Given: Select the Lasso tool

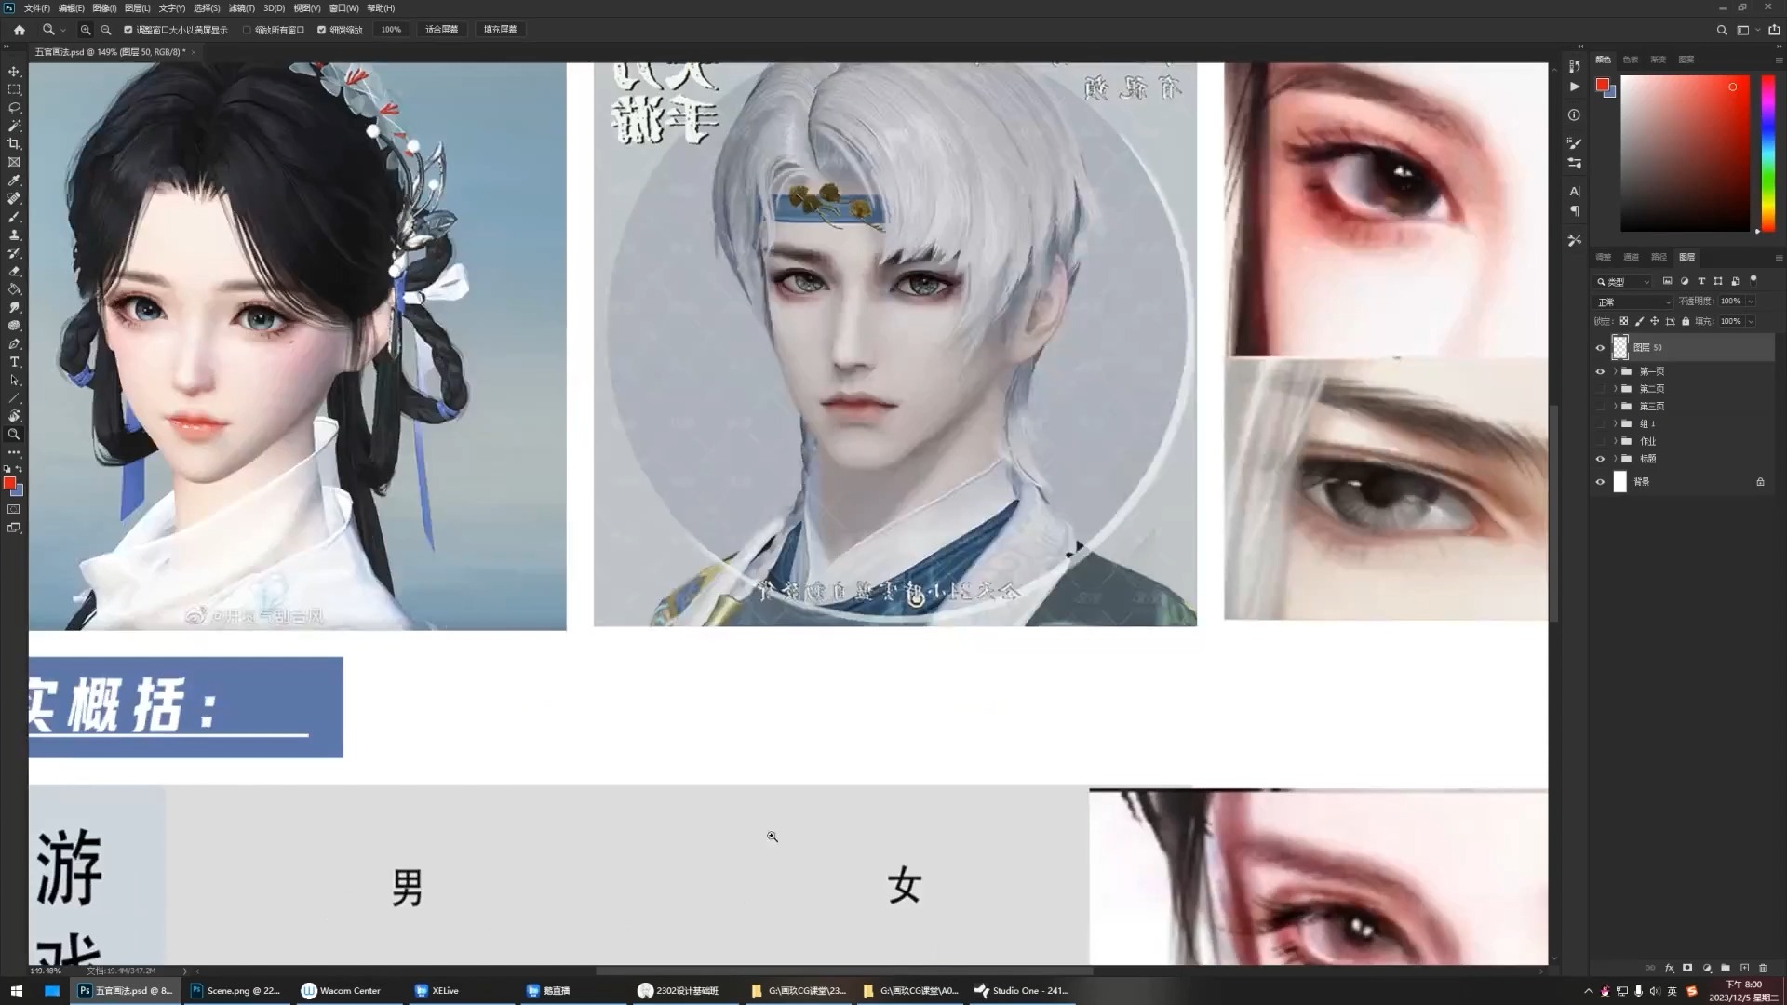Looking at the screenshot, I should click(14, 108).
